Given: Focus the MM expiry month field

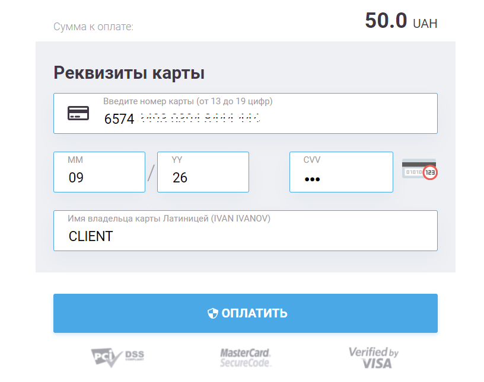Looking at the screenshot, I should coord(100,172).
